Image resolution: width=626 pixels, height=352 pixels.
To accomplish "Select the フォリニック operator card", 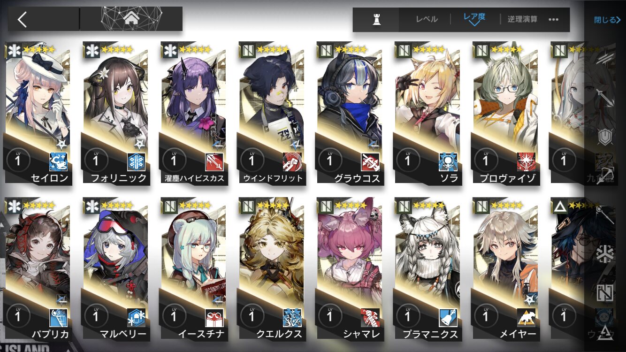I will click(x=115, y=113).
